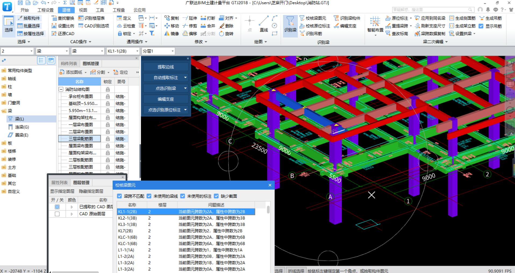Select KL2-1(3B) row in check list
Image resolution: width=515 pixels, height=273 pixels.
pos(186,218)
